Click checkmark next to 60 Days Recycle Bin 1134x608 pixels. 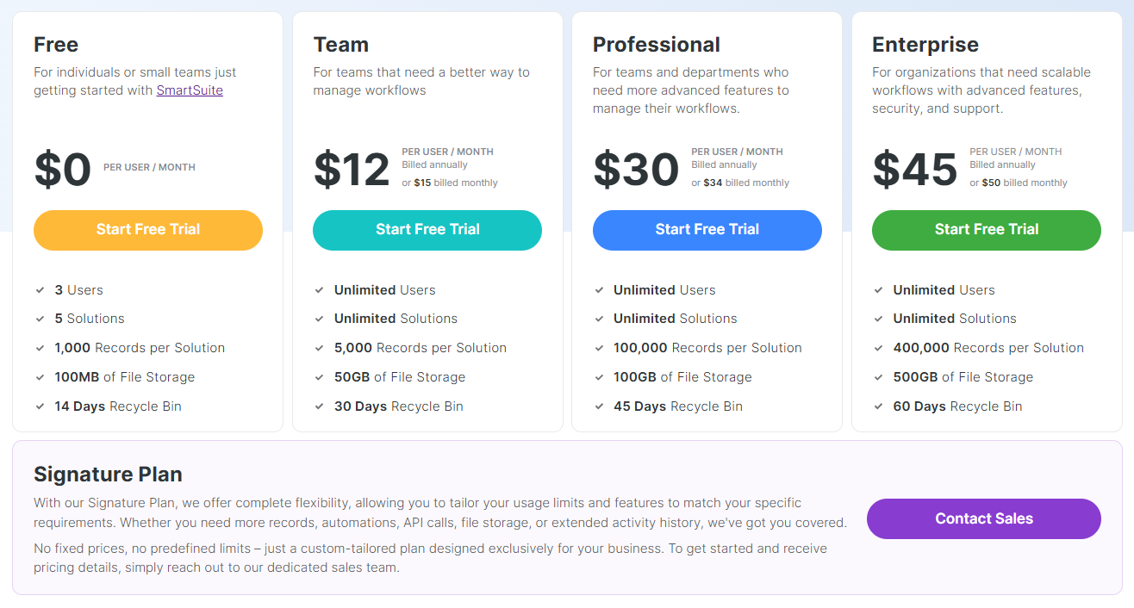click(x=878, y=406)
